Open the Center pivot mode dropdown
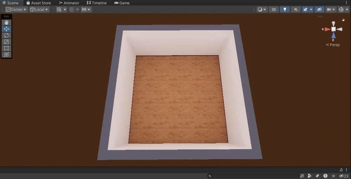Viewport: 351px width, 179px height. 16,10
